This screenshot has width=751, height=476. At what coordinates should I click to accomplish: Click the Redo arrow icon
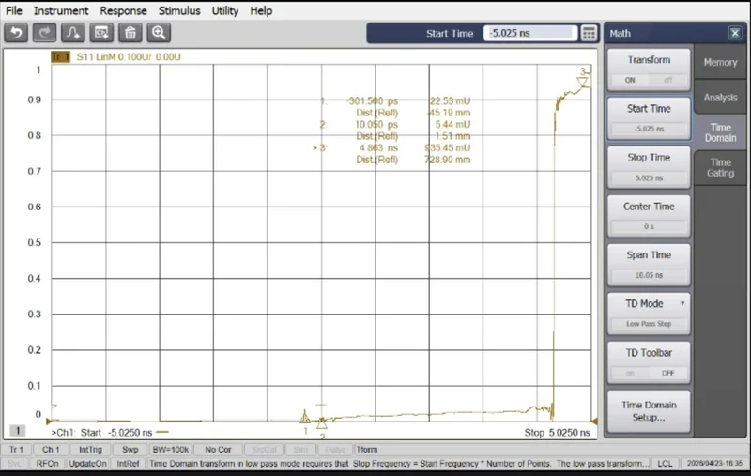(45, 33)
